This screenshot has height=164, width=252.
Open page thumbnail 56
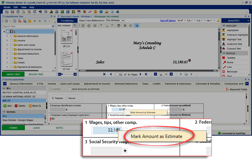click(x=67, y=37)
